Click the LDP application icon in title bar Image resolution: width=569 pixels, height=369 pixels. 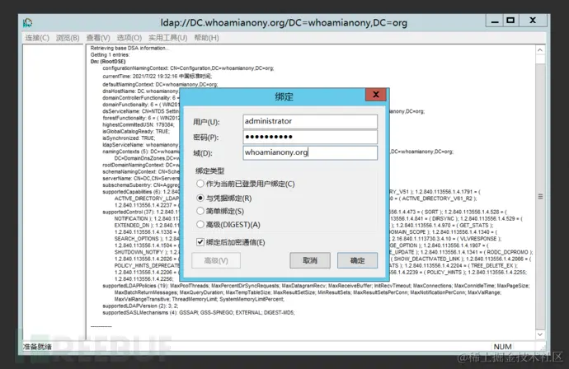(27, 23)
